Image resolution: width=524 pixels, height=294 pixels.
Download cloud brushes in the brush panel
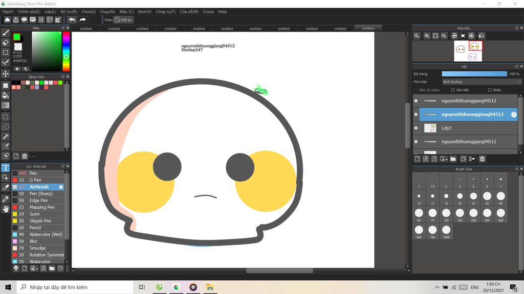tap(16, 268)
